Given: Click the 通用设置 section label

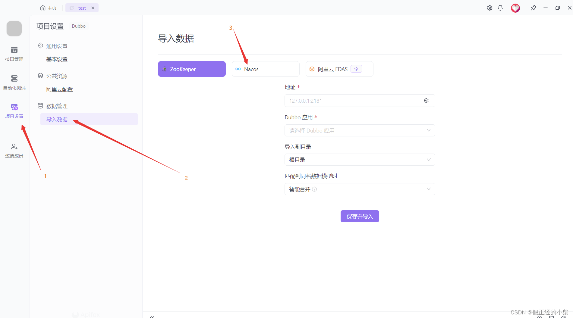Looking at the screenshot, I should click(57, 46).
